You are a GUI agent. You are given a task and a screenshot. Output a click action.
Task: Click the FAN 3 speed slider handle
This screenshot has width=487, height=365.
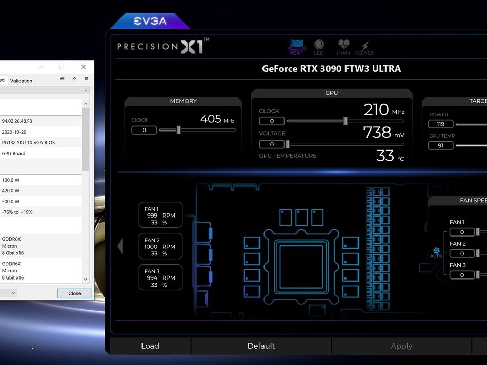point(478,275)
